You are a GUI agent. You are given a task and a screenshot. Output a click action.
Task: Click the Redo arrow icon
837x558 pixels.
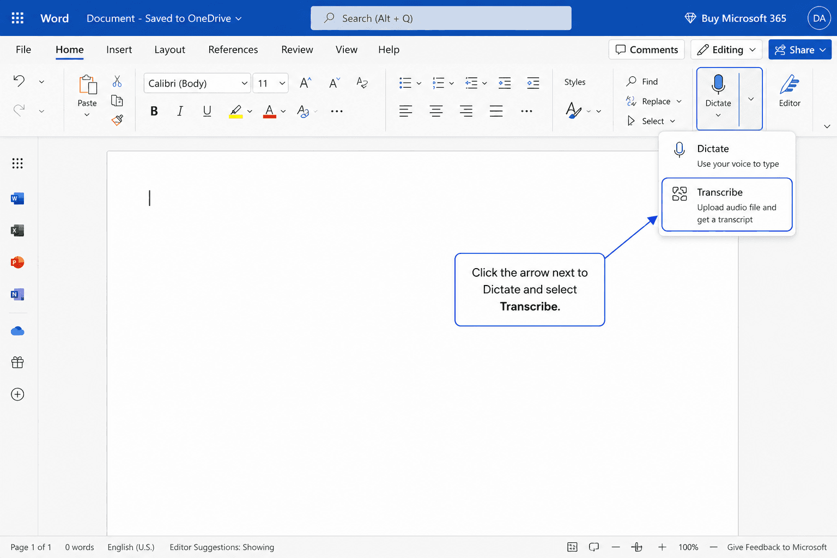19,111
